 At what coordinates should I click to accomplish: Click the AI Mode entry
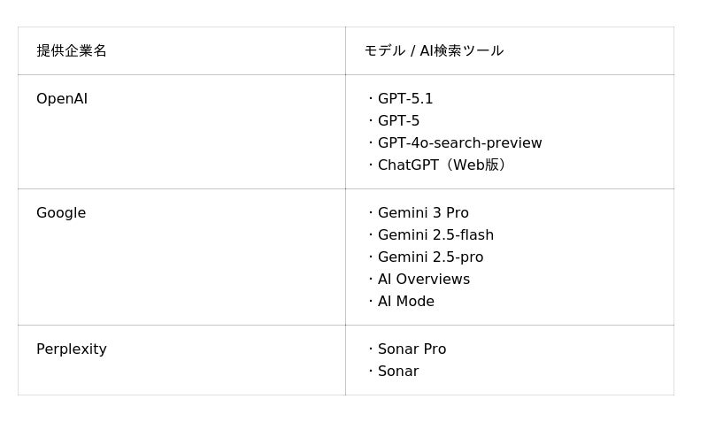coord(406,302)
